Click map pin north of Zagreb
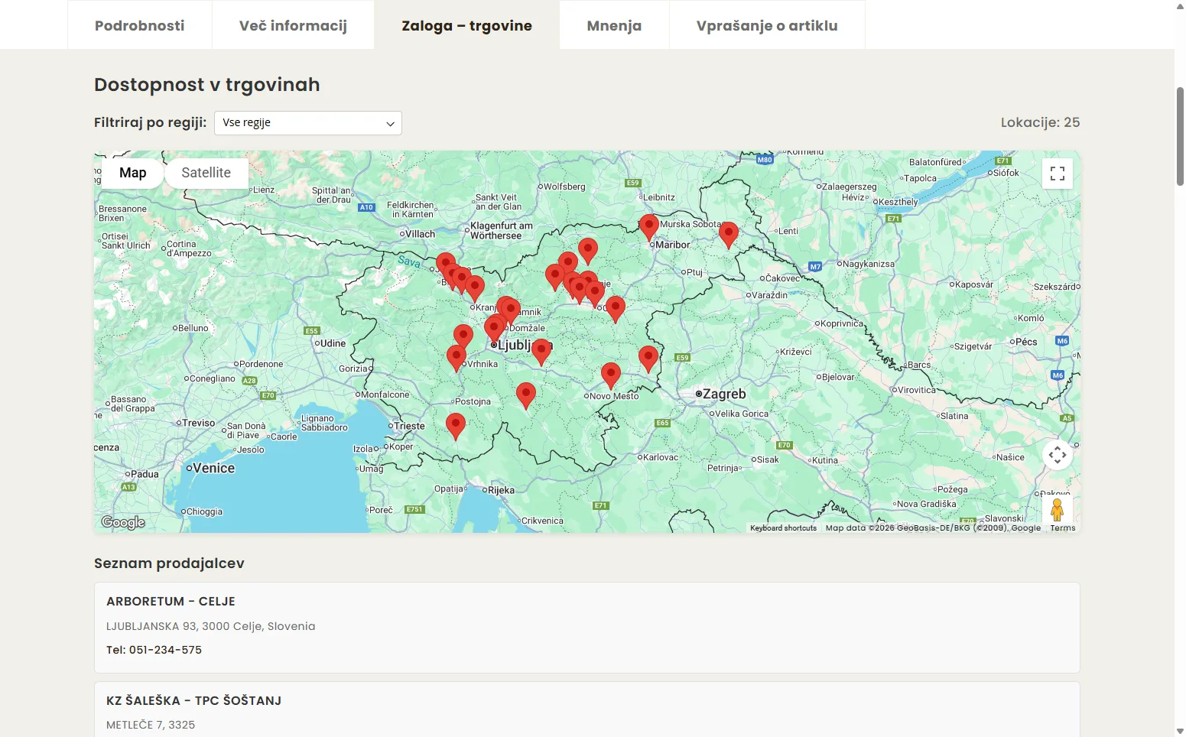1186x737 pixels. [648, 359]
